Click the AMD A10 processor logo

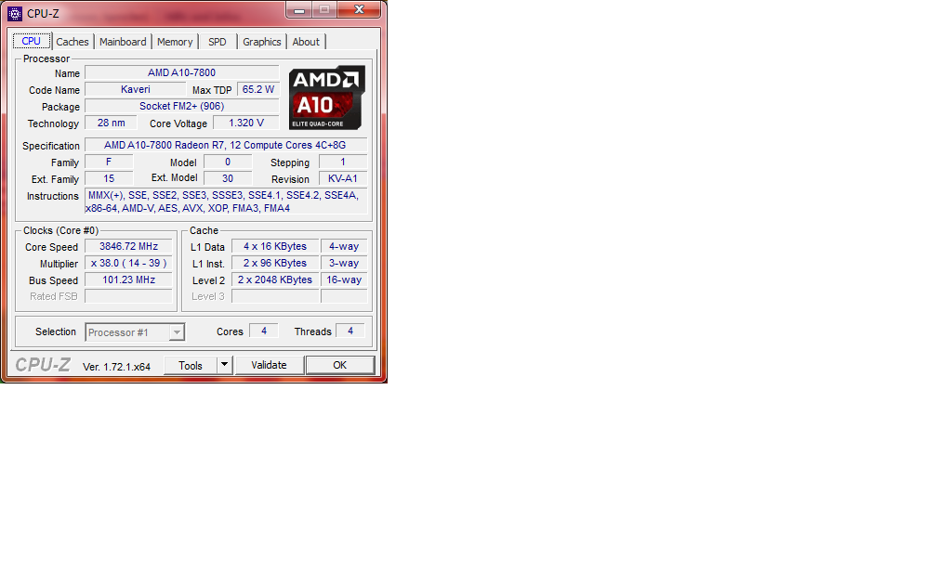point(327,97)
